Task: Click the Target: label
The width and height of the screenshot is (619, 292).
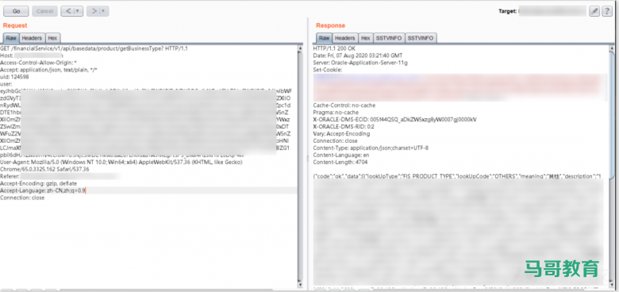Action: pos(507,11)
